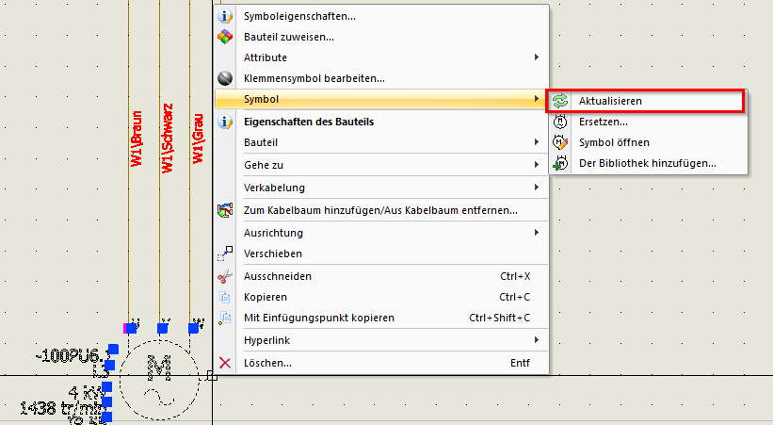Screen dimensions: 773x425
Task: Click the W1\Braun wire label
Action: [137, 138]
